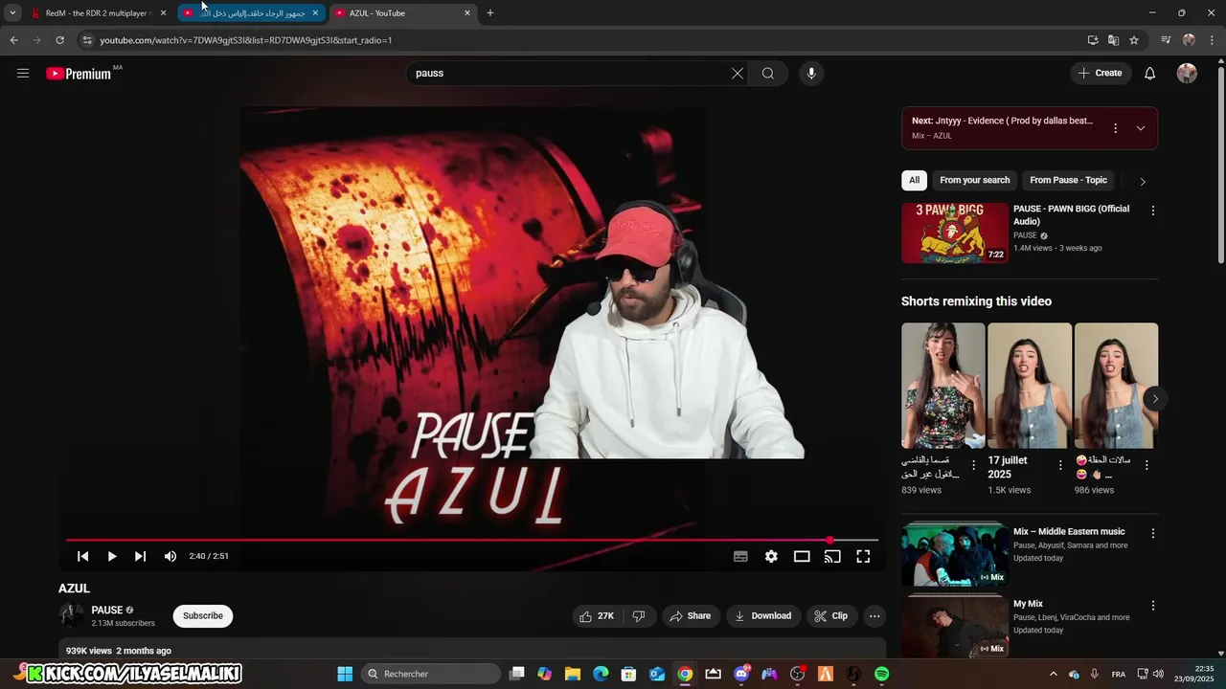
Task: Show hidden system tray icons
Action: 1053,674
